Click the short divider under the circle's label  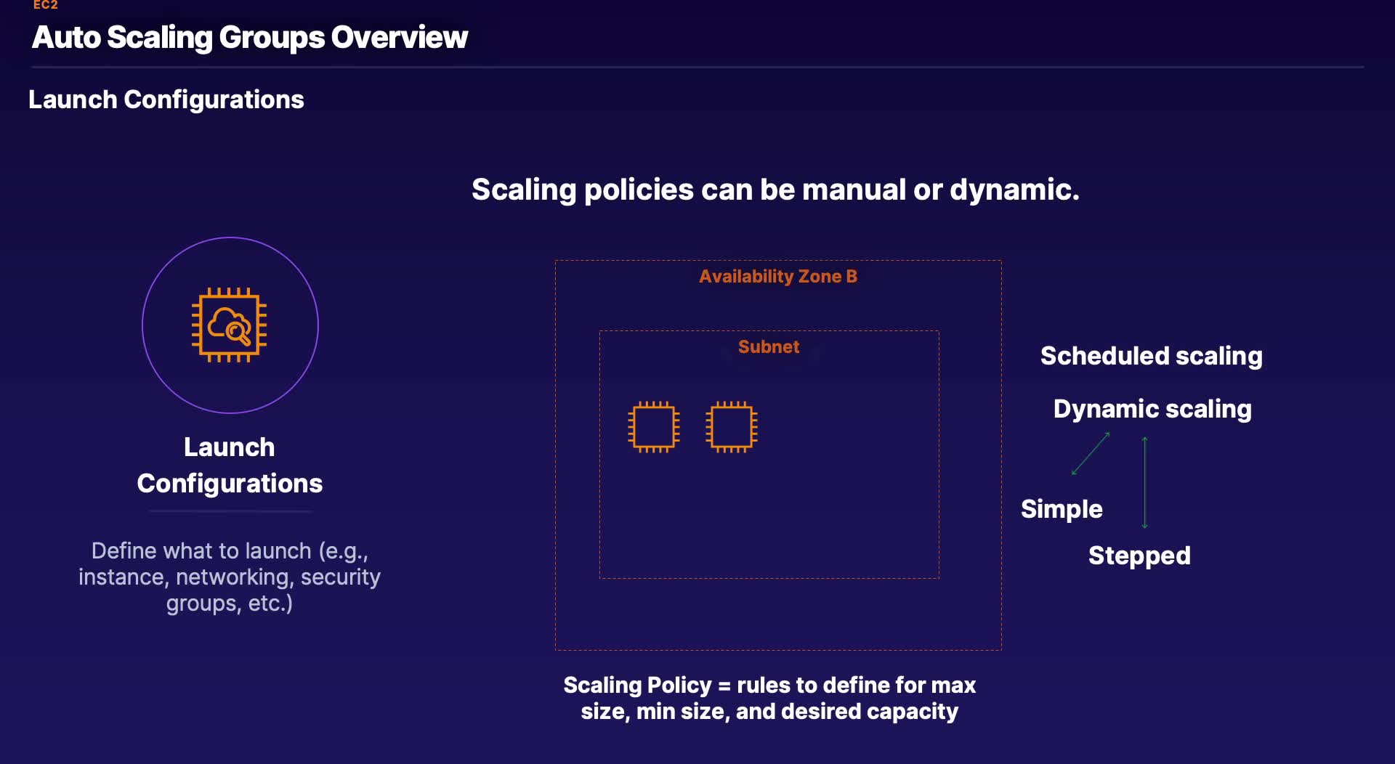point(230,512)
